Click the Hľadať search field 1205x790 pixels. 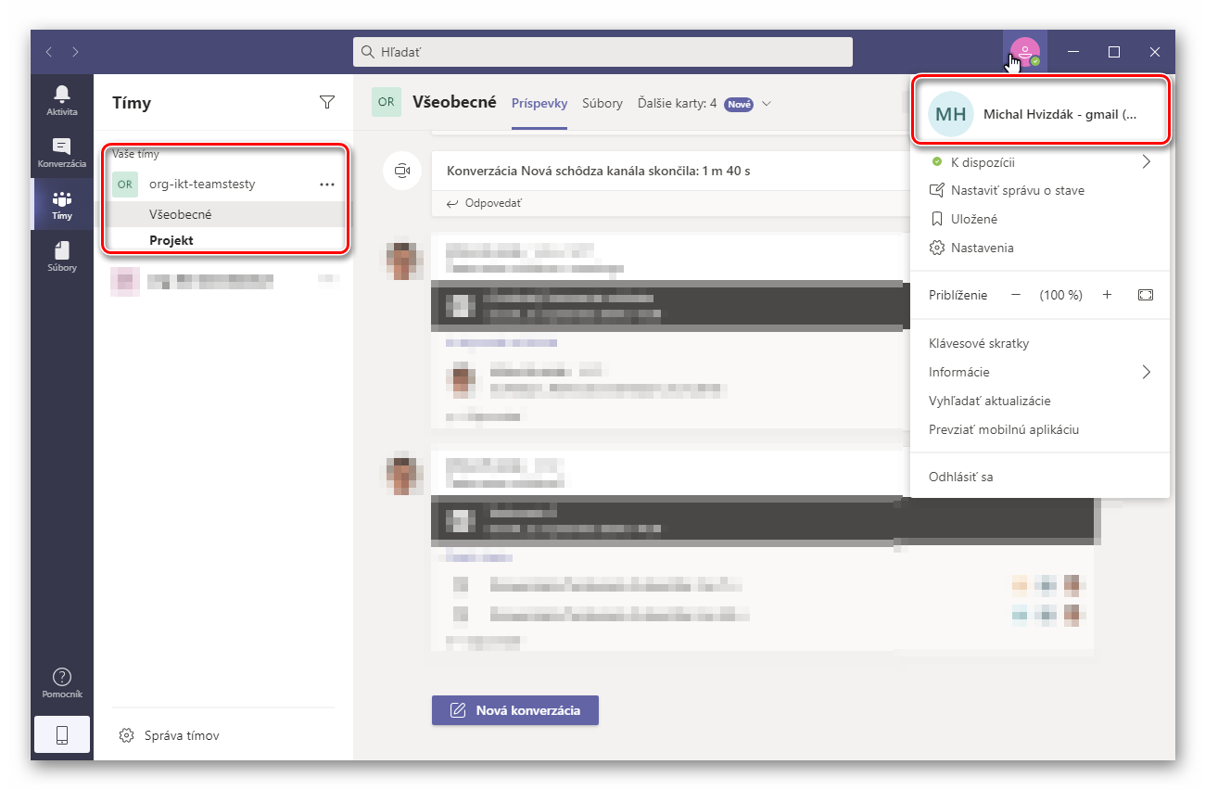[602, 52]
